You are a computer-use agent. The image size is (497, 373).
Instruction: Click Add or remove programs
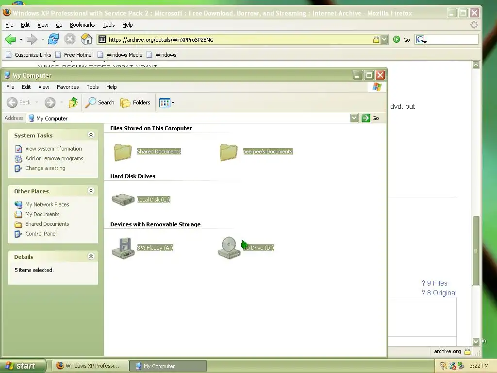point(54,159)
